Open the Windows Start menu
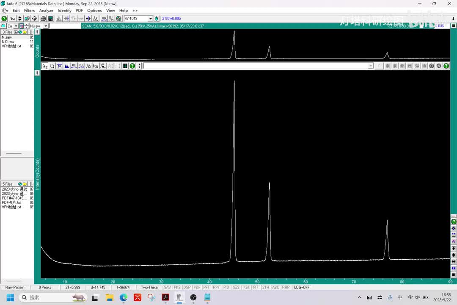 click(x=10, y=297)
